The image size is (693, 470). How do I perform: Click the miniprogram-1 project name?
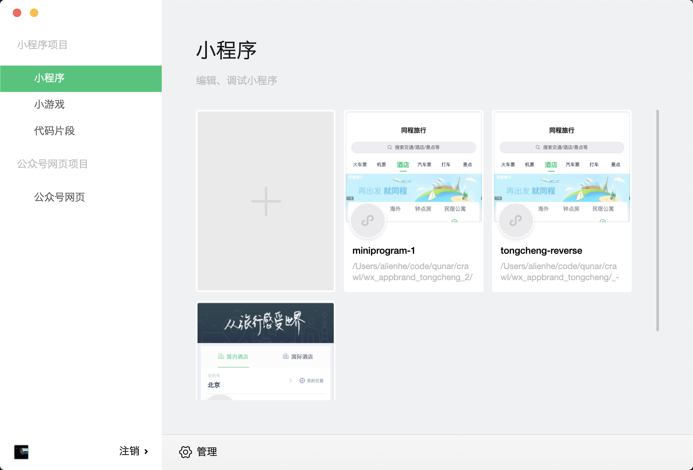[384, 251]
